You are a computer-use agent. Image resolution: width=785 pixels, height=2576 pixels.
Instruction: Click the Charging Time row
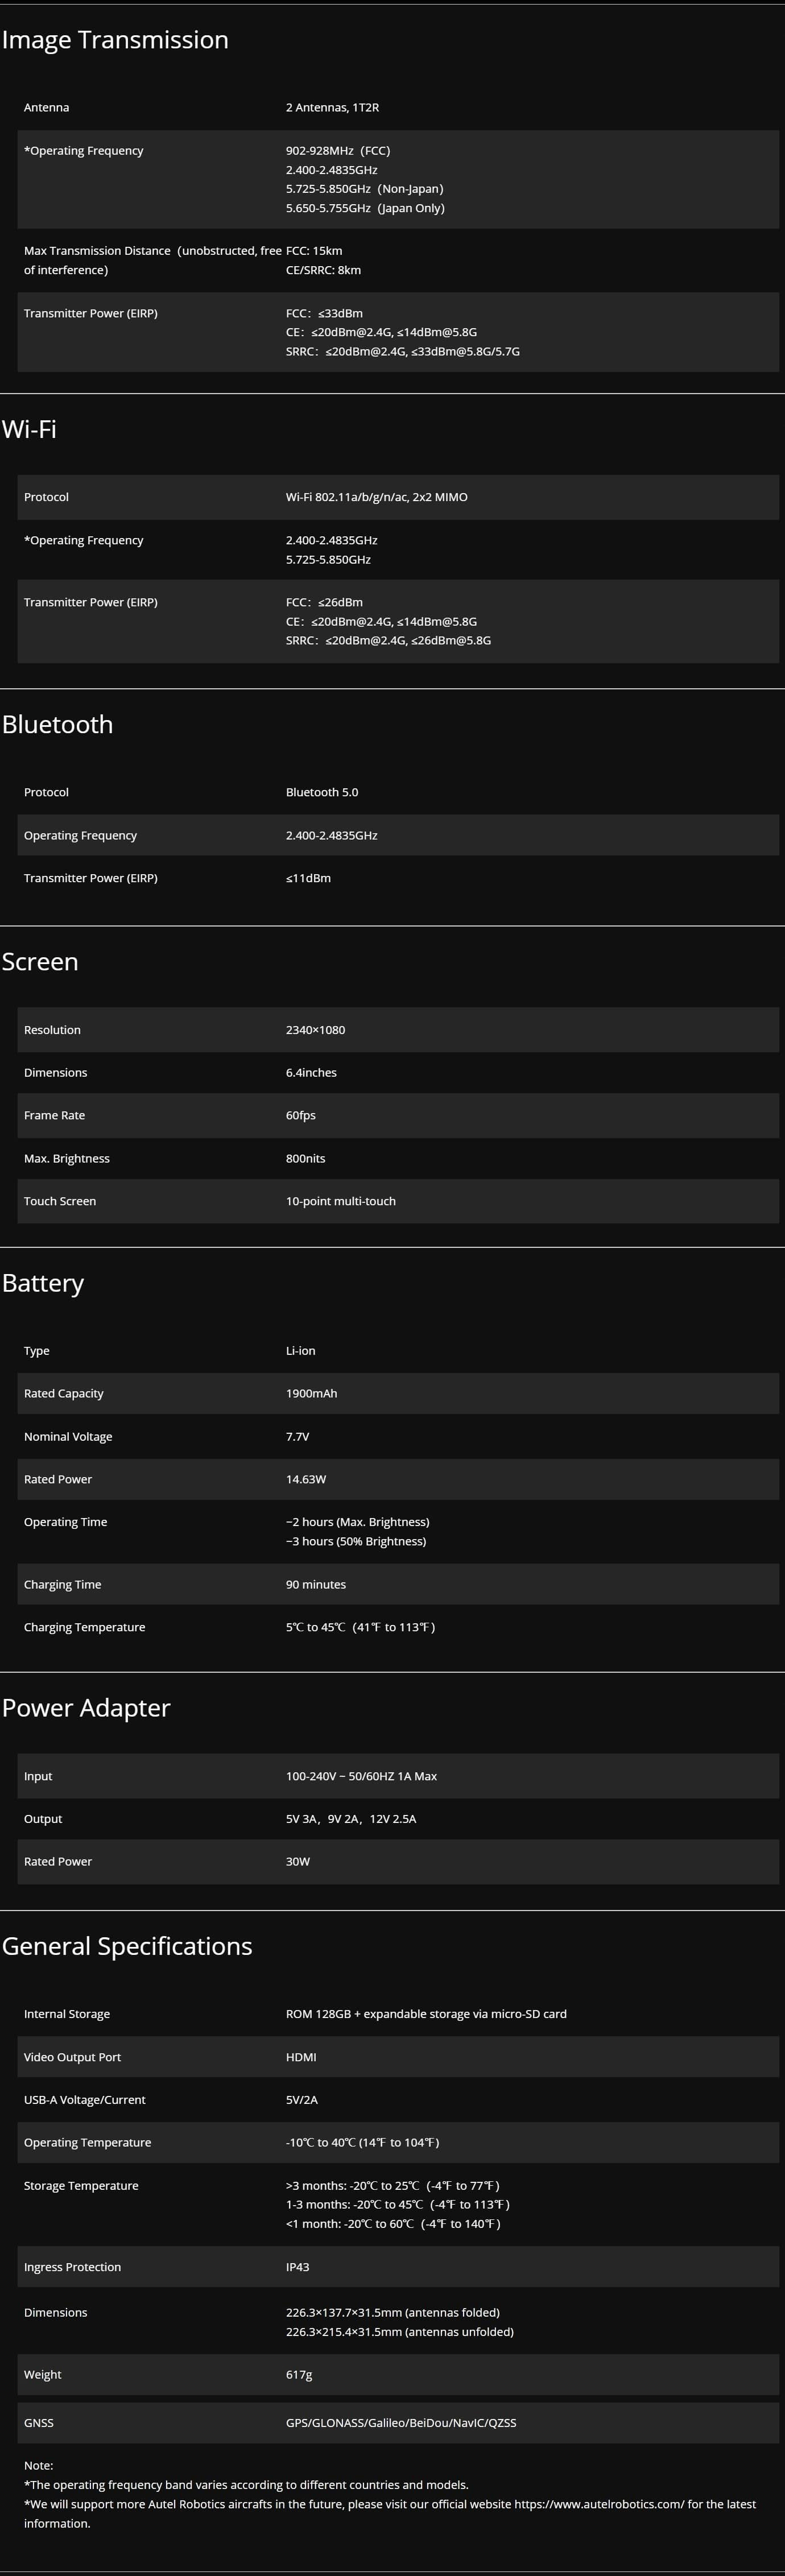click(x=398, y=1584)
